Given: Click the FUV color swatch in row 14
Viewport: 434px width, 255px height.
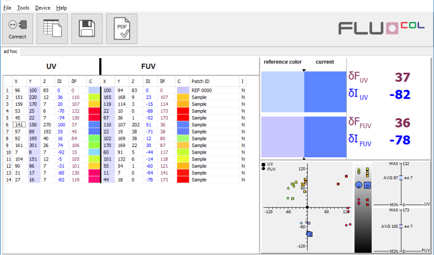Looking at the screenshot, I should click(x=183, y=180).
